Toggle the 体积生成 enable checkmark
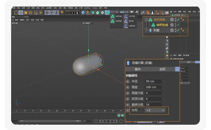This screenshot has height=130, width=211. point(178,25)
